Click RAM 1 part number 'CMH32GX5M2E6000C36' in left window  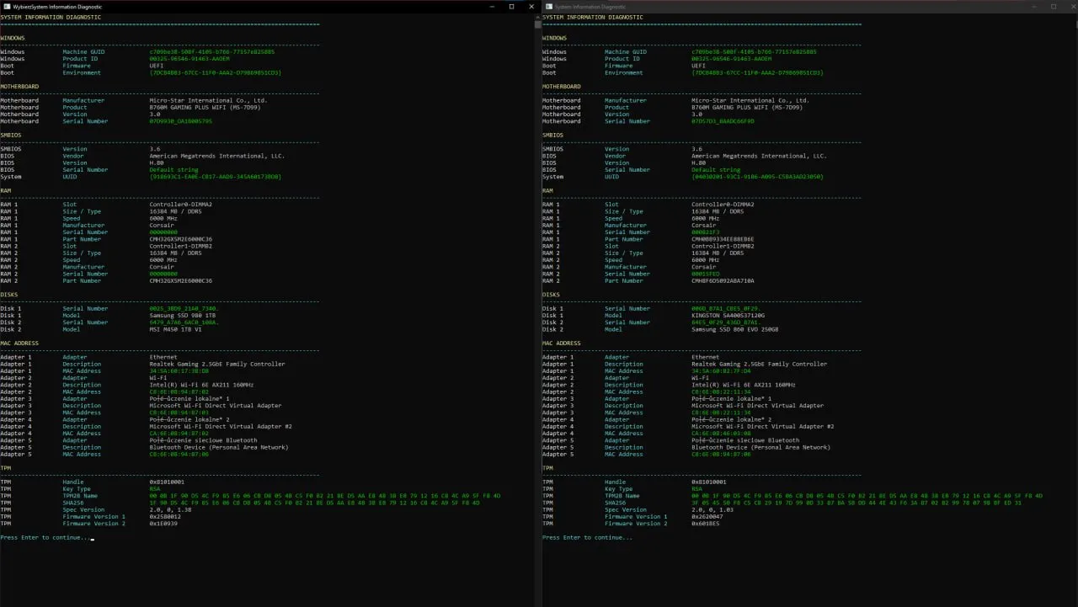[180, 239]
